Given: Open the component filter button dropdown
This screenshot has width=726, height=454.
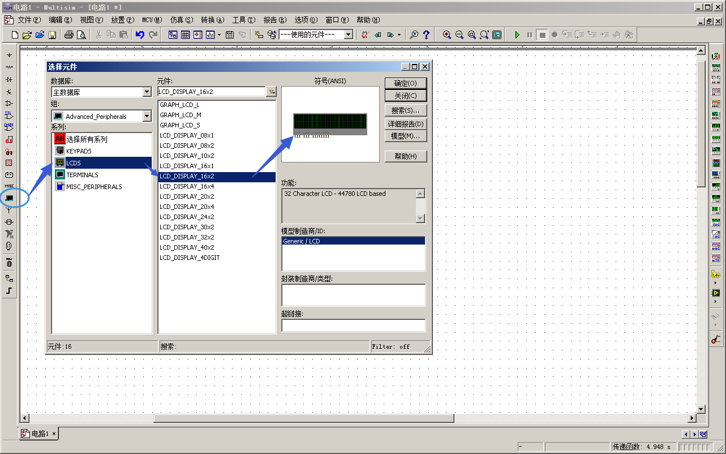Looking at the screenshot, I should 272,92.
